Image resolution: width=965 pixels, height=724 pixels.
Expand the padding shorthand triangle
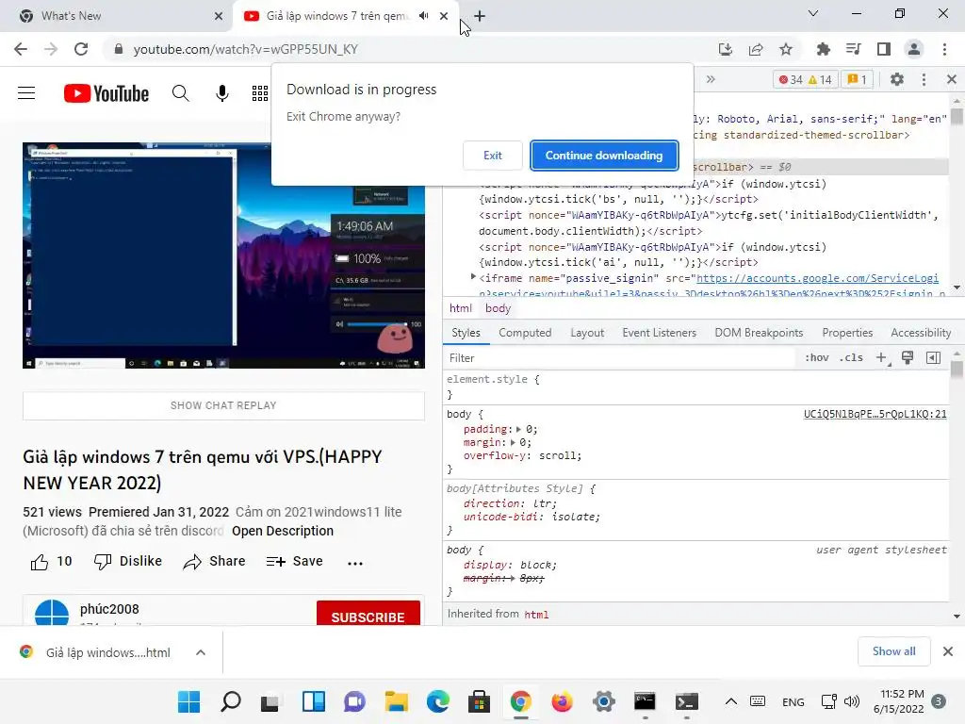[518, 429]
